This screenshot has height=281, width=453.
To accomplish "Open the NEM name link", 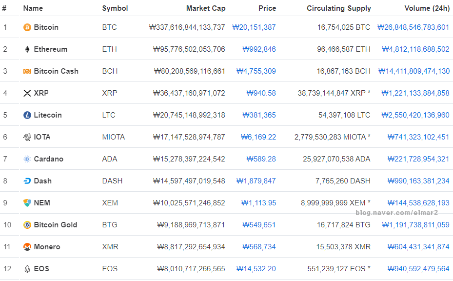I will coord(42,203).
